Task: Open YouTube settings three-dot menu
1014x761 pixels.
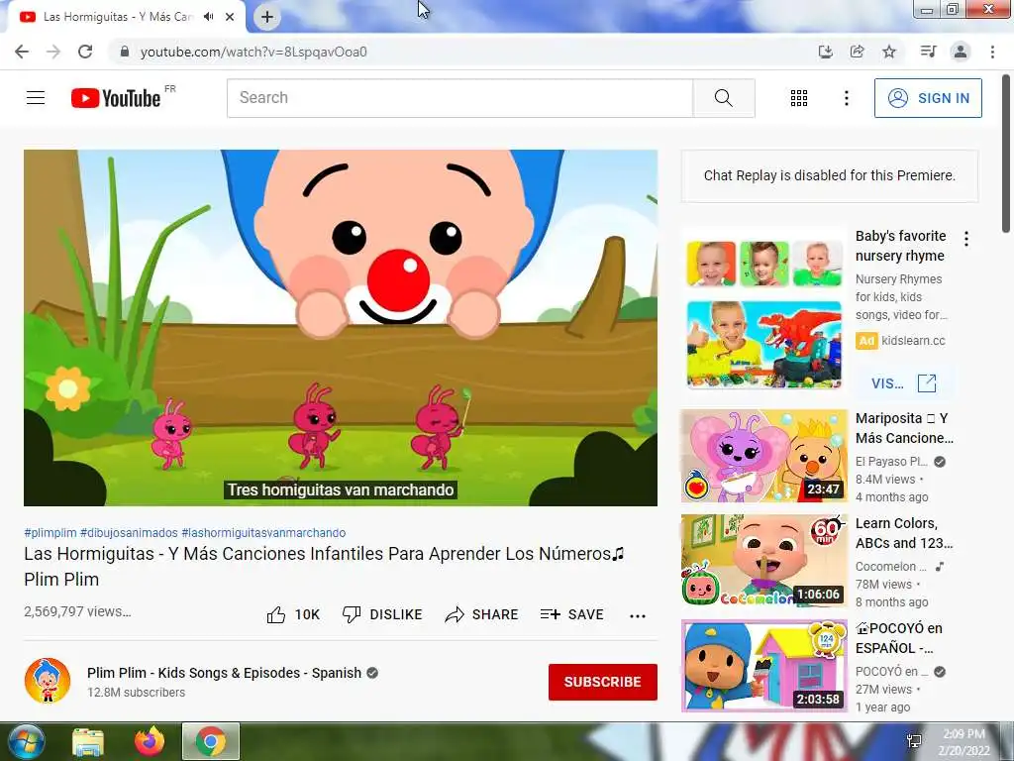Action: coord(846,98)
